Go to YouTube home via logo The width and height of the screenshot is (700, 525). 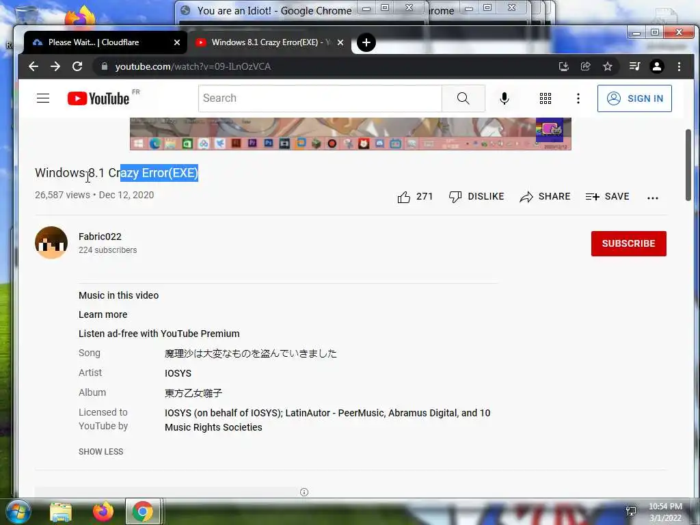click(98, 98)
